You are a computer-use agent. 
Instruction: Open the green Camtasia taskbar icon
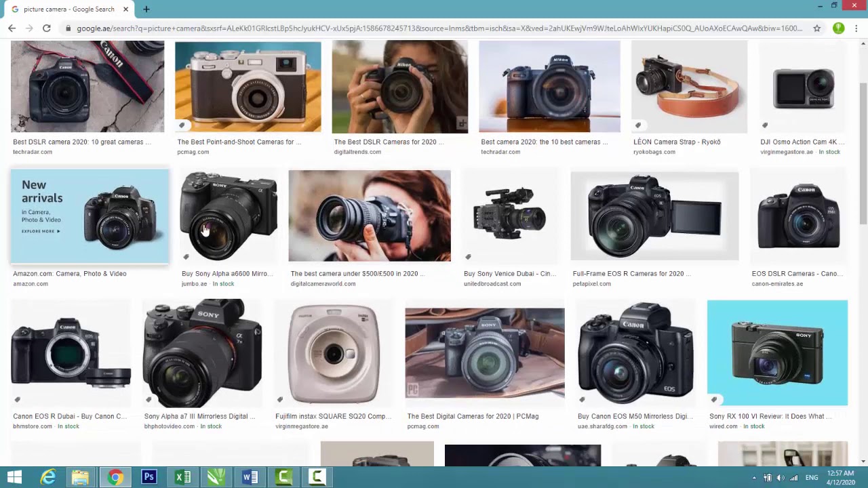pos(284,477)
